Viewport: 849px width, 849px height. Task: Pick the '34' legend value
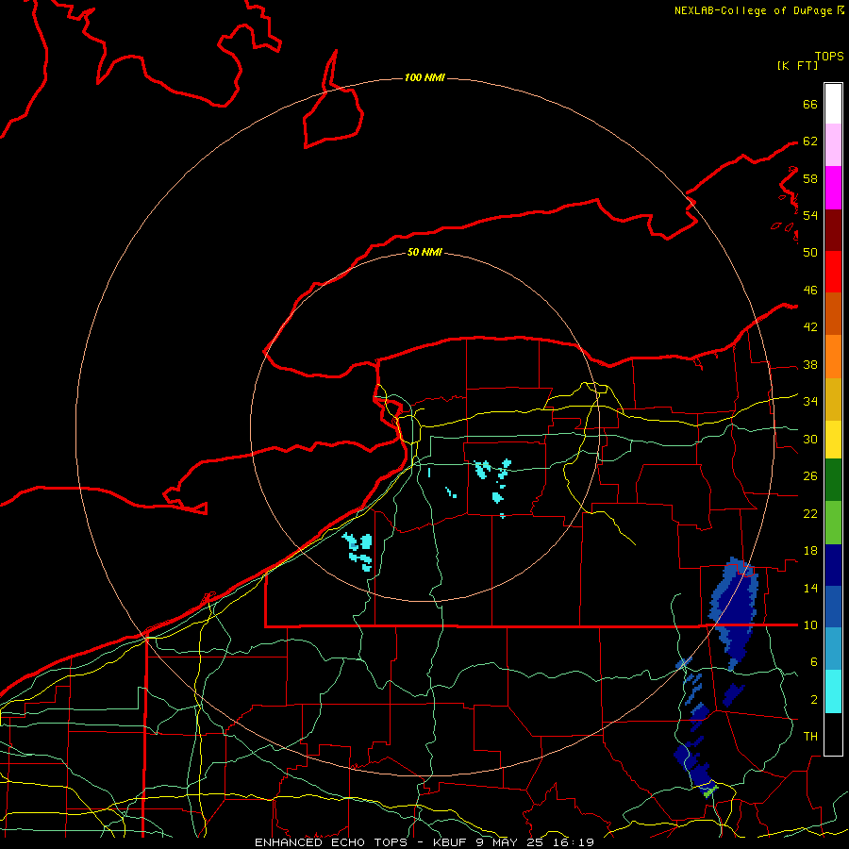(x=810, y=401)
